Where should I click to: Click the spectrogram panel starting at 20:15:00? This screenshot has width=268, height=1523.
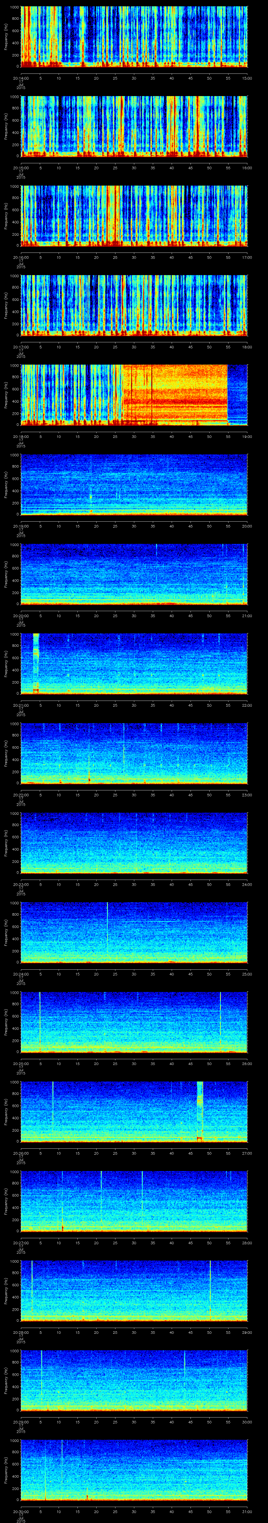pyautogui.click(x=134, y=126)
